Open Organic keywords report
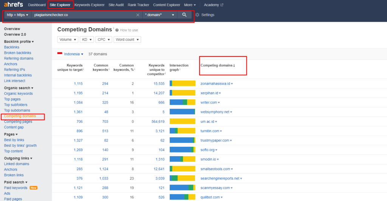Image resolution: width=387 pixels, height=201 pixels. [18, 94]
